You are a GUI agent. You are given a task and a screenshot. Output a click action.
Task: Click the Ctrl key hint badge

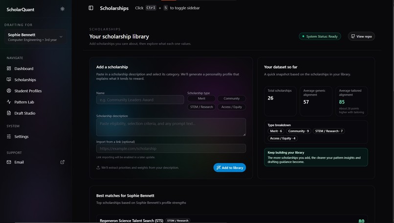[151, 8]
